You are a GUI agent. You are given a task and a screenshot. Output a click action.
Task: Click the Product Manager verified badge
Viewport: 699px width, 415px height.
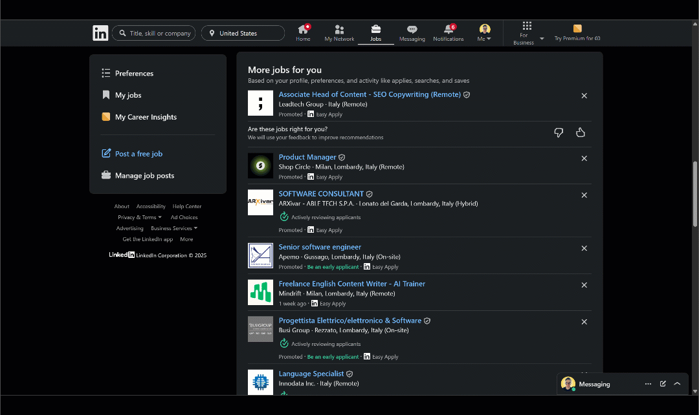pyautogui.click(x=342, y=158)
